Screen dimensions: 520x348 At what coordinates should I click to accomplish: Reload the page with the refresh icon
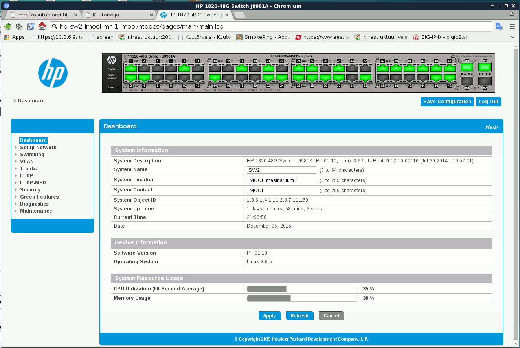click(31, 26)
